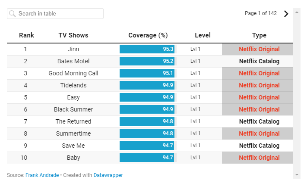This screenshot has width=304, height=183.
Task: Sort by the Coverage (%) column header
Action: pos(148,35)
